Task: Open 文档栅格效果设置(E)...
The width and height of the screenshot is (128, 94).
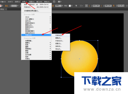Action: (x=36, y=11)
